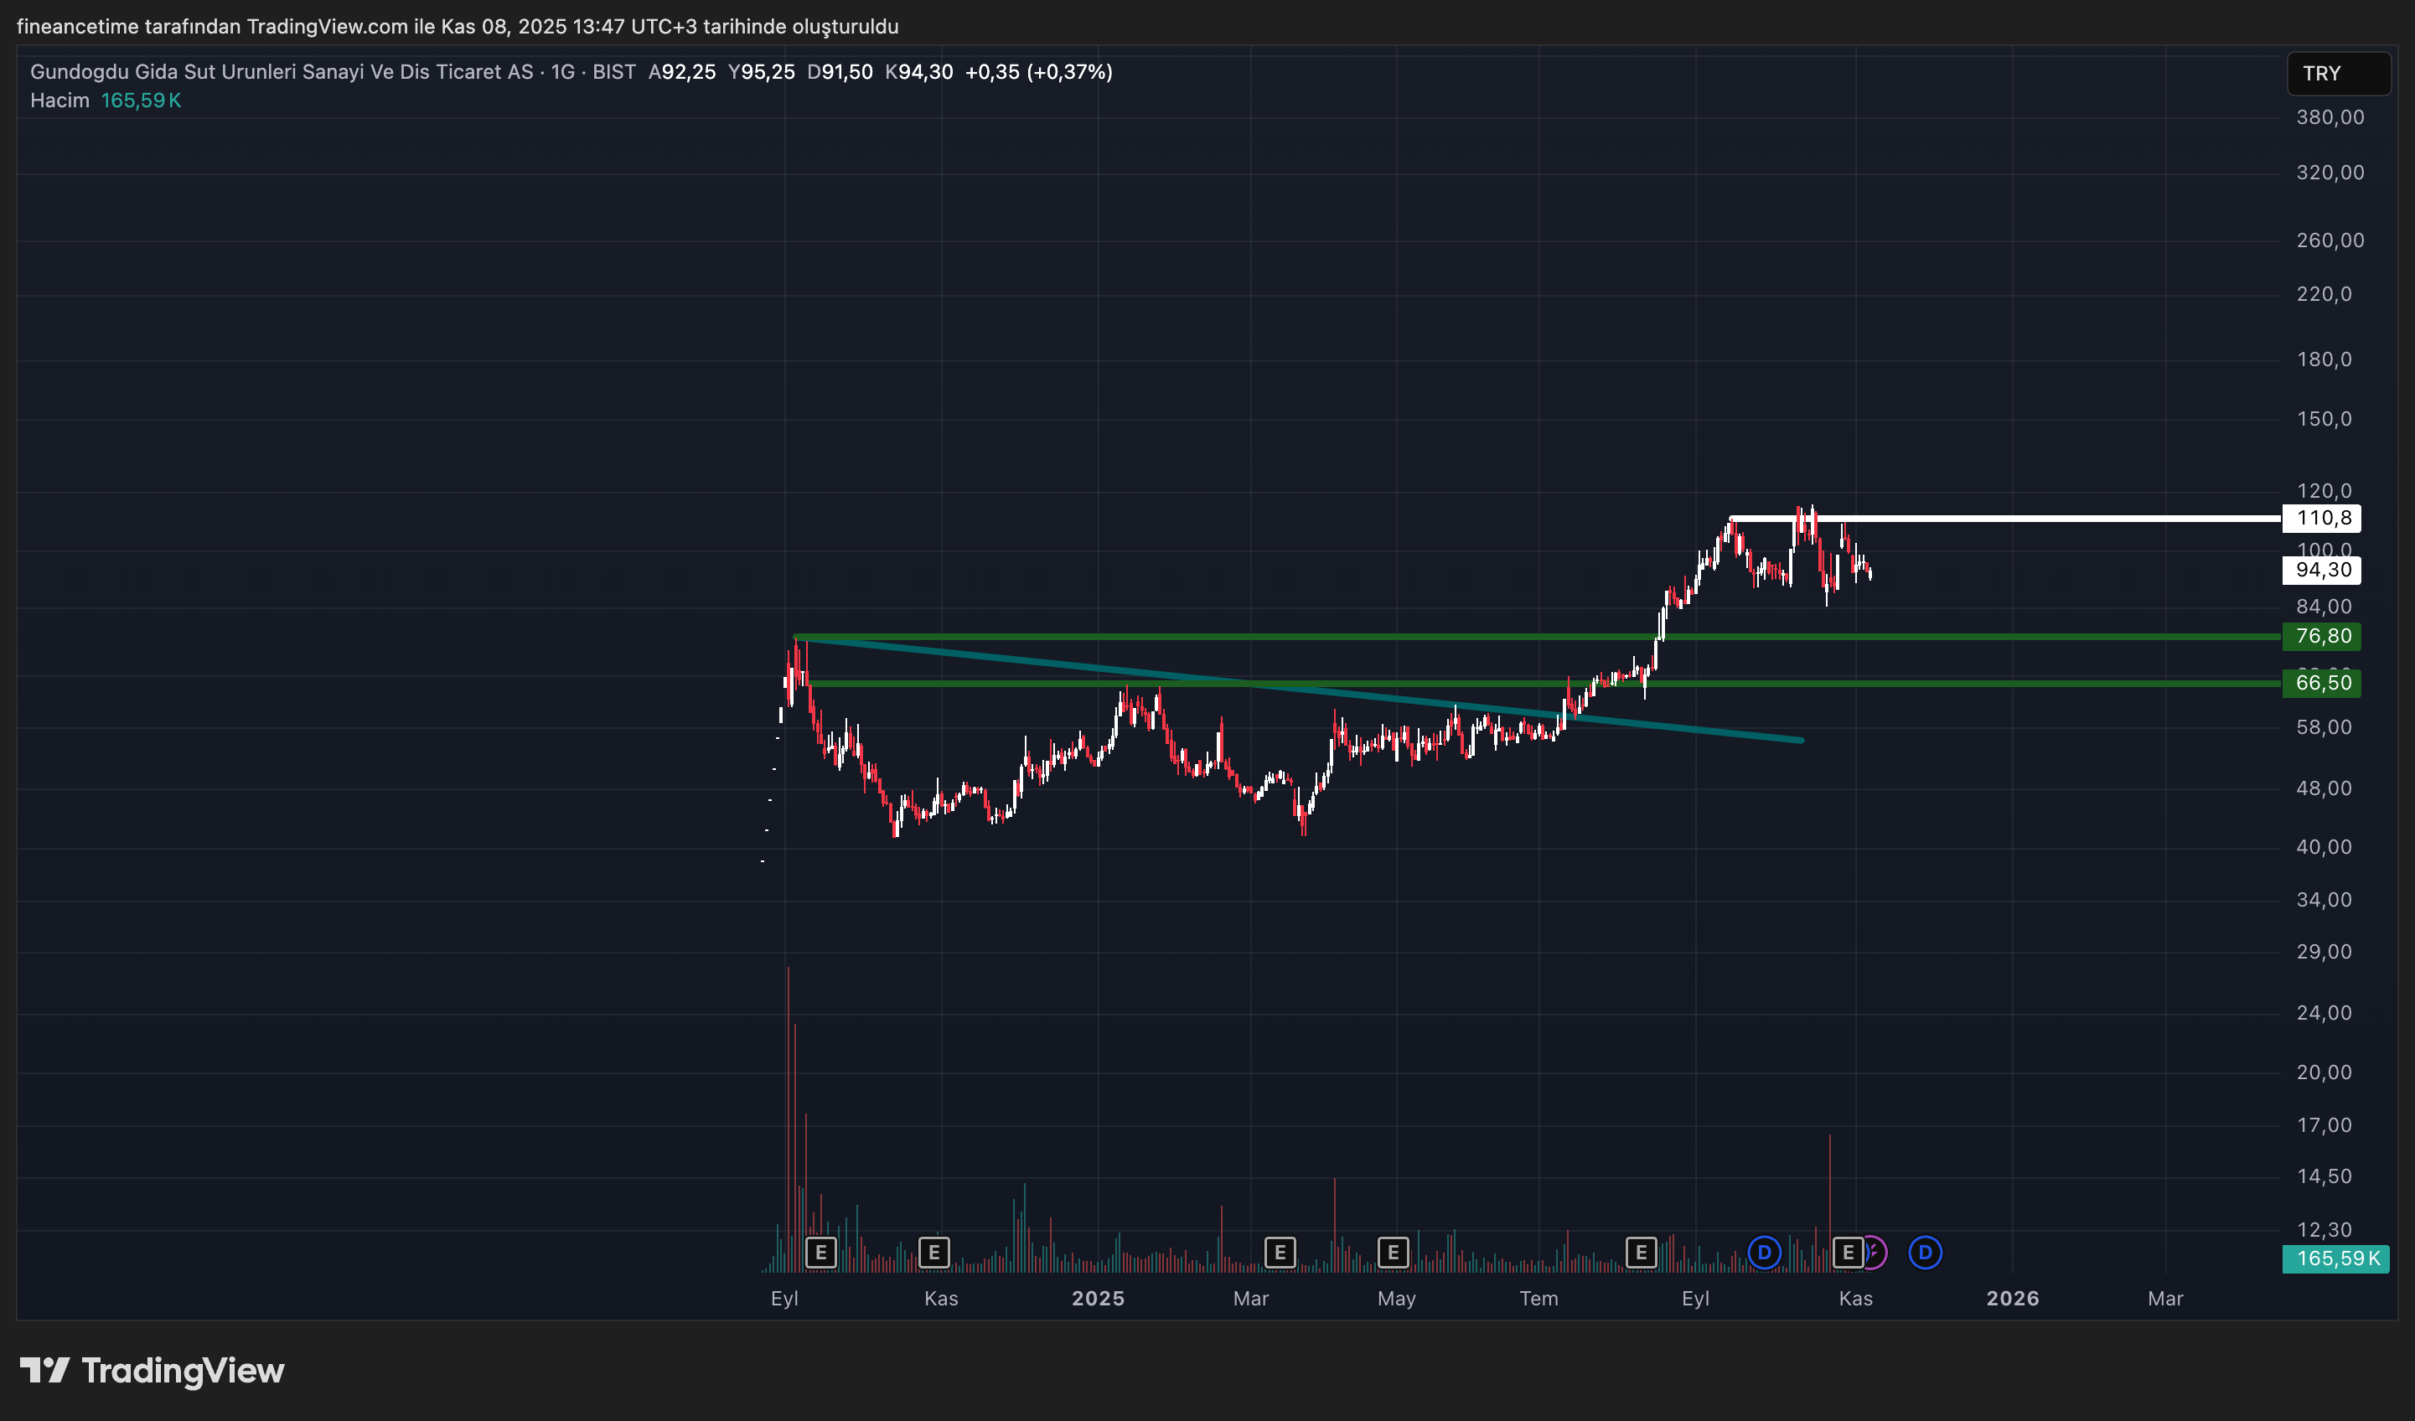Click the Hacim volume indicator label

pos(59,101)
